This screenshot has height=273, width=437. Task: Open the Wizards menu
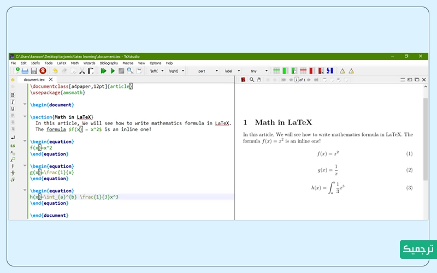pos(89,63)
